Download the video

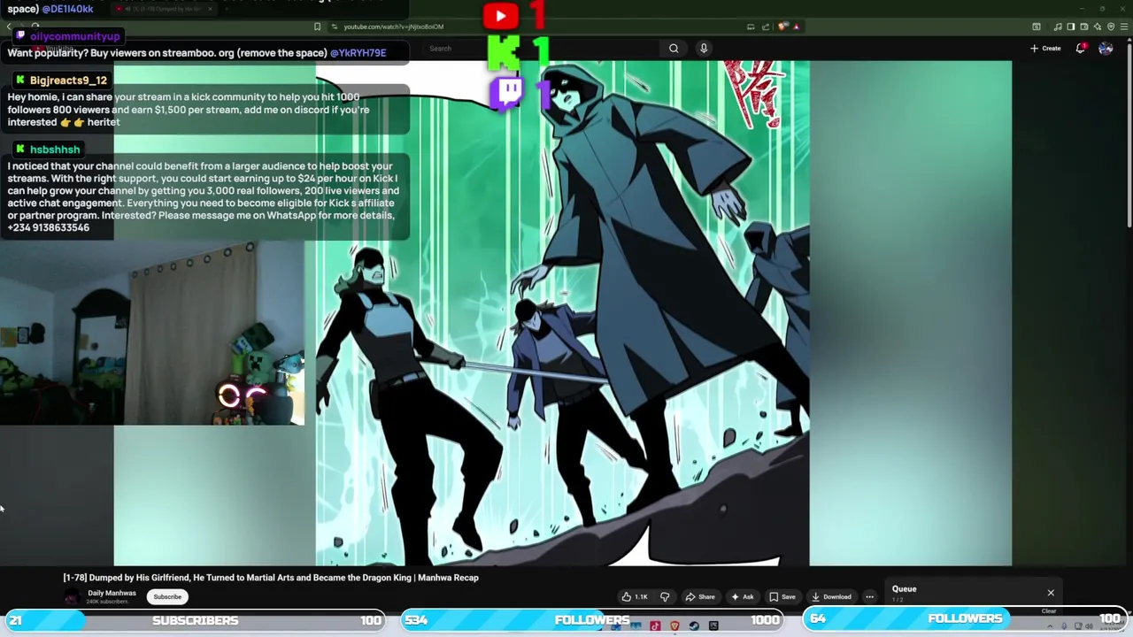(x=832, y=596)
